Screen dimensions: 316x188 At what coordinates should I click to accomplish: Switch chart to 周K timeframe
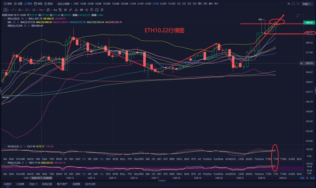(200, 4)
